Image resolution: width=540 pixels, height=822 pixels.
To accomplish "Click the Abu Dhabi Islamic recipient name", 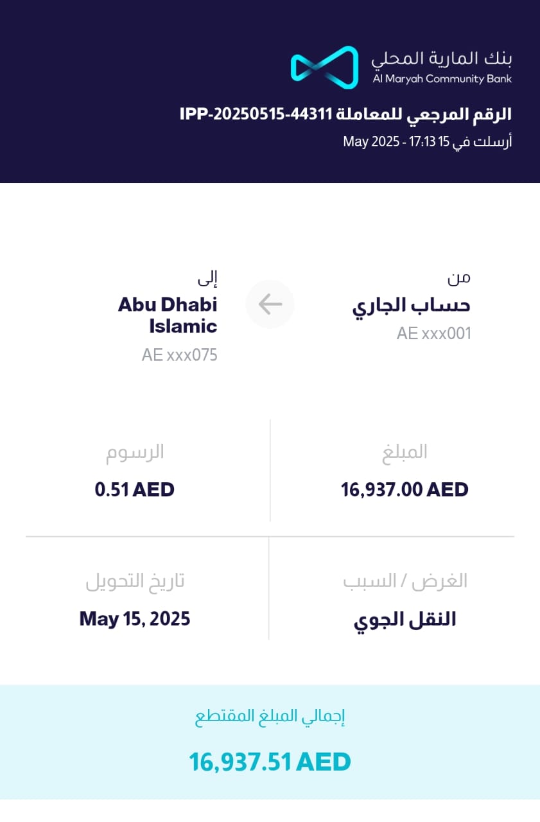I will (168, 315).
